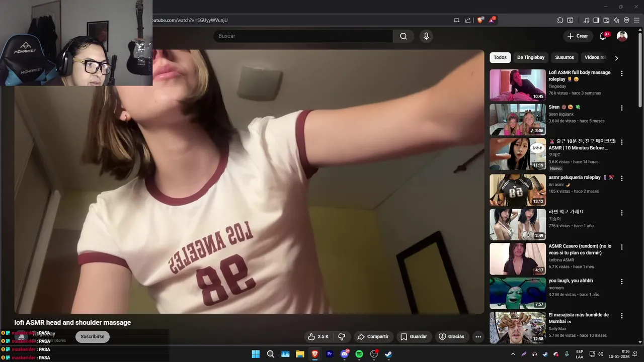Screen dimensions: 644x362
Task: Open Brave Wallet icon
Action: point(606,20)
